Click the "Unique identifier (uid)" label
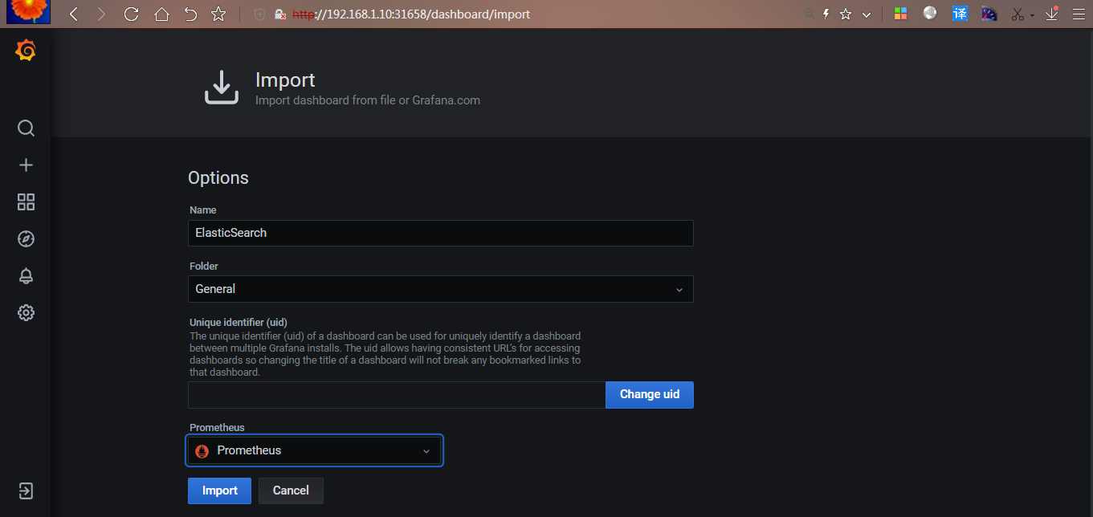 [x=239, y=323]
